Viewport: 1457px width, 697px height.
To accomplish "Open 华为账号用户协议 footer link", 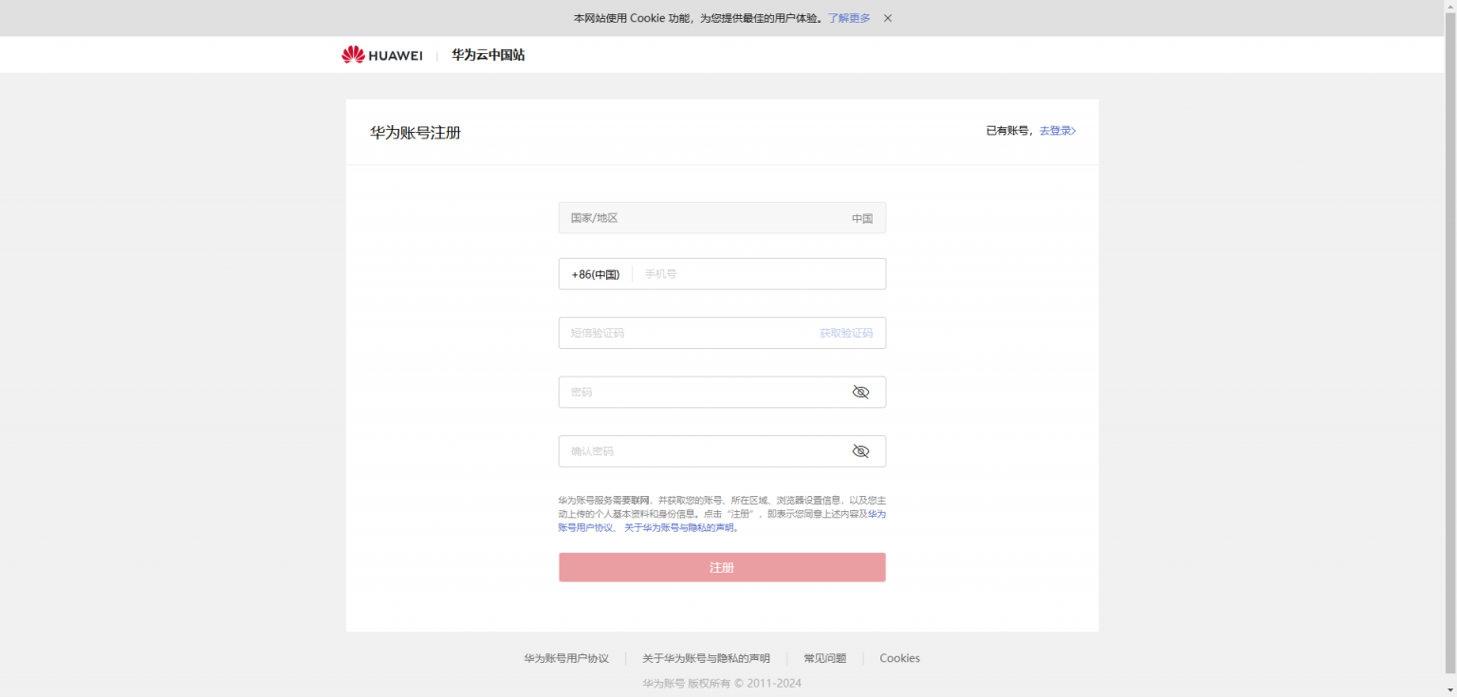I will pyautogui.click(x=566, y=658).
